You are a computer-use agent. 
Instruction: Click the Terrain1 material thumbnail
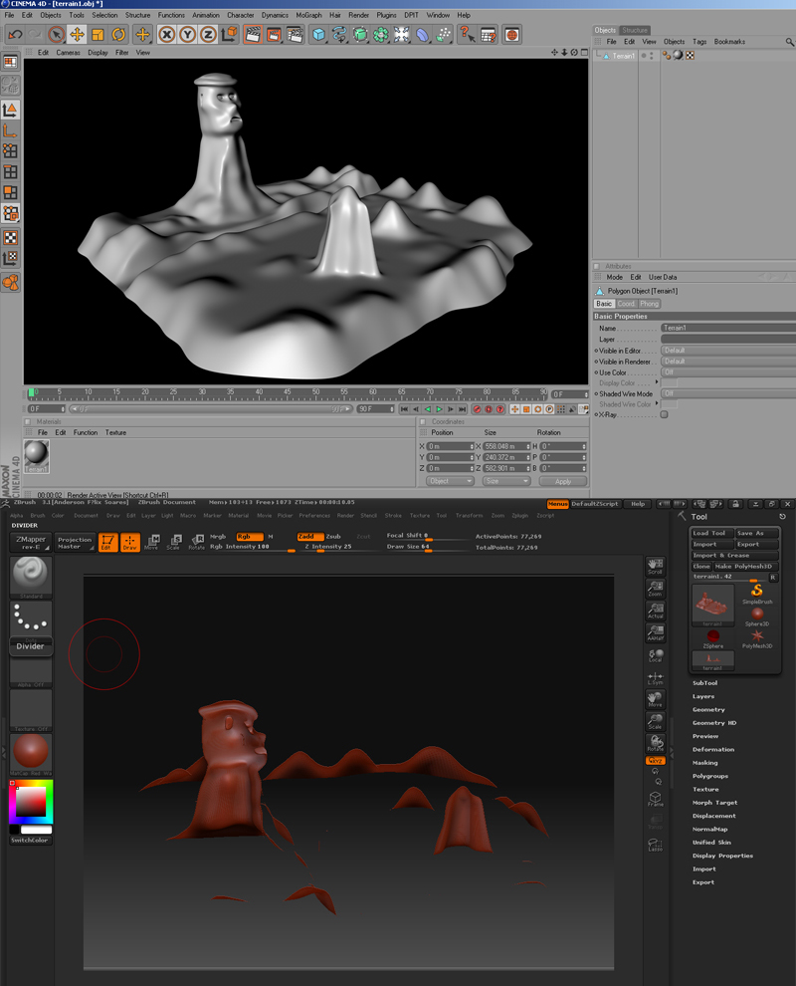pos(37,456)
